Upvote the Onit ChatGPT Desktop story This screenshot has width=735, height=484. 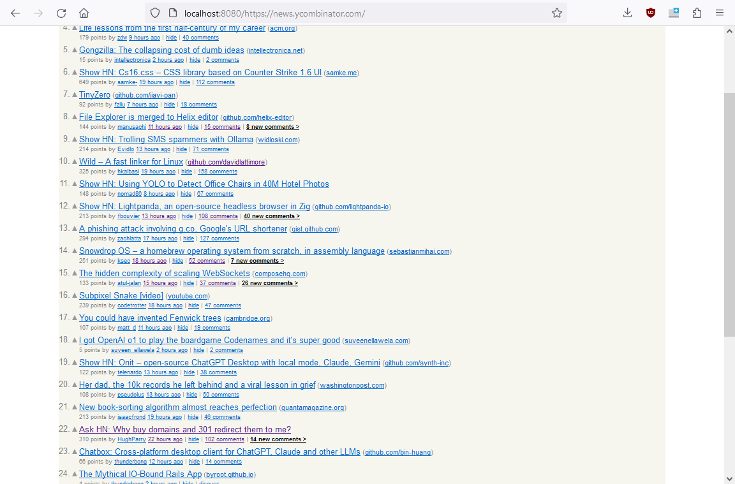74,362
